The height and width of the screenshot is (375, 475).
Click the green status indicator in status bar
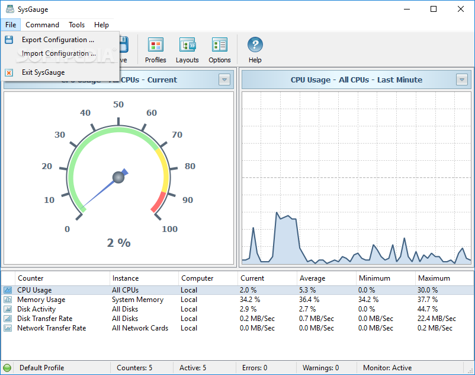(x=7, y=368)
